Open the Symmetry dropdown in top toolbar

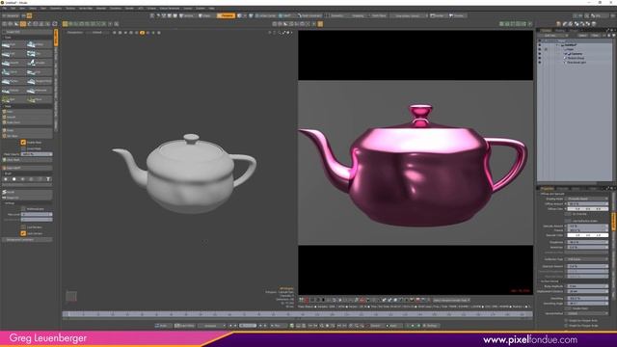(x=335, y=15)
